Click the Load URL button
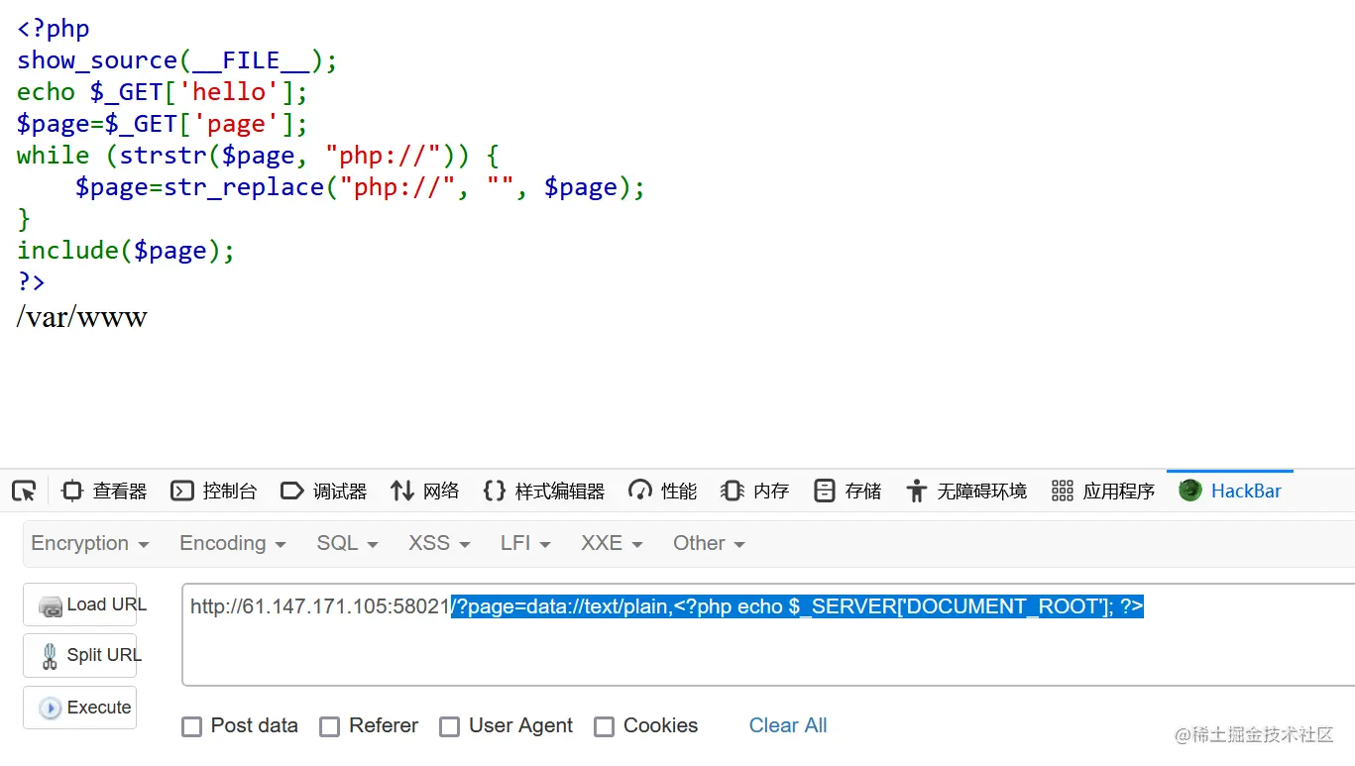1355x766 pixels. 79,604
